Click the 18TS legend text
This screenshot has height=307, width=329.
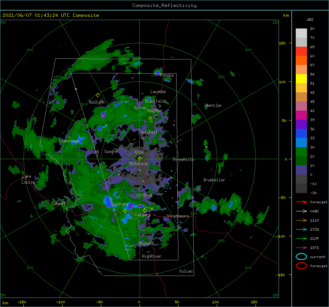tap(314, 248)
